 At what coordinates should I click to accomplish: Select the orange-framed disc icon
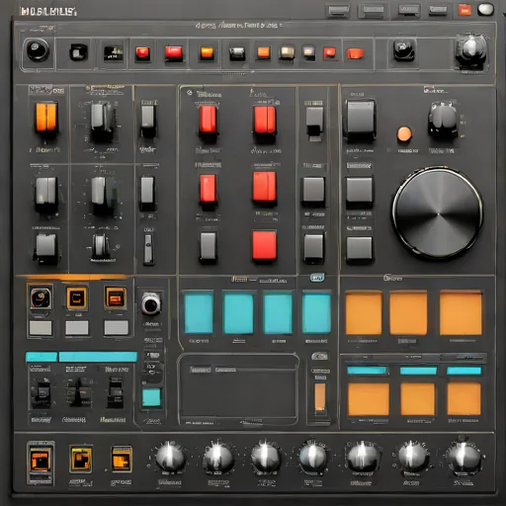pyautogui.click(x=41, y=297)
